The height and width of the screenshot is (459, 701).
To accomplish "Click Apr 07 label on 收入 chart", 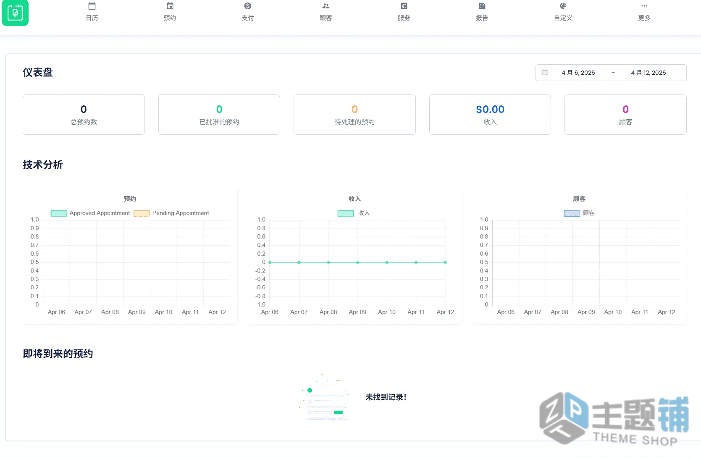I will pos(299,312).
